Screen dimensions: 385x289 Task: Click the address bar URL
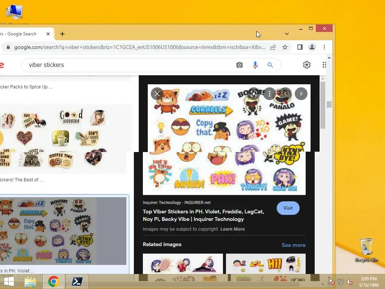coord(139,47)
